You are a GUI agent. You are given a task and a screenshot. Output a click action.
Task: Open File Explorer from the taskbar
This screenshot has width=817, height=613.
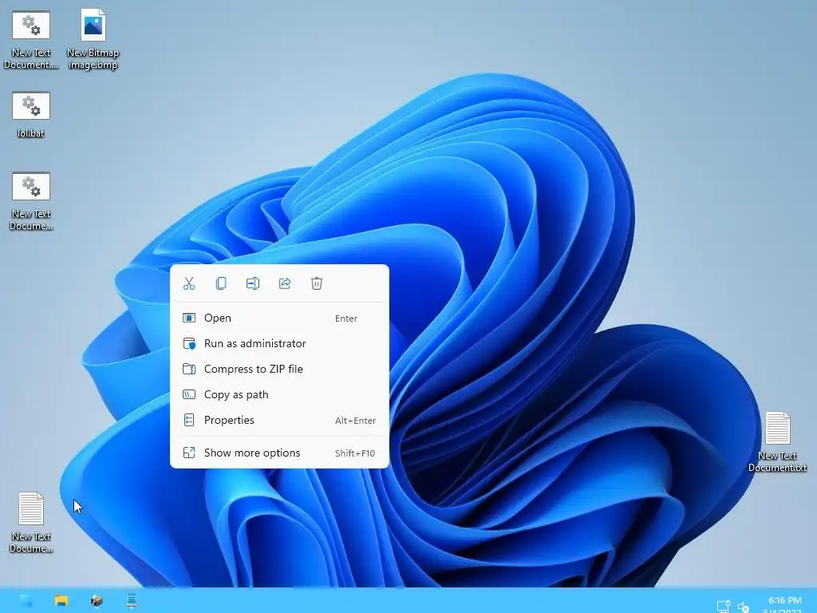(x=61, y=601)
